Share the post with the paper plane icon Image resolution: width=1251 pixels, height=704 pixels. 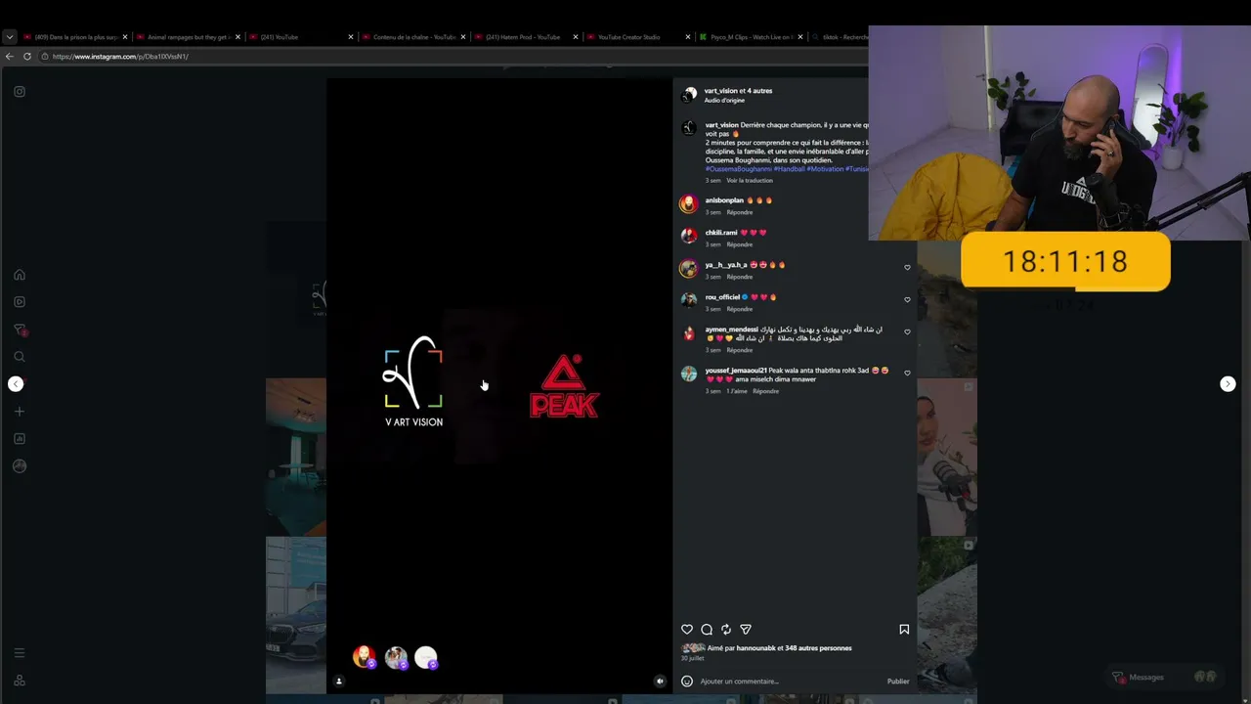pyautogui.click(x=746, y=630)
